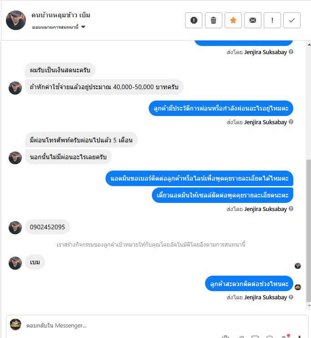This screenshot has height=338, width=311.
Task: Click the sender help icon near the top
Action: tap(291, 52)
